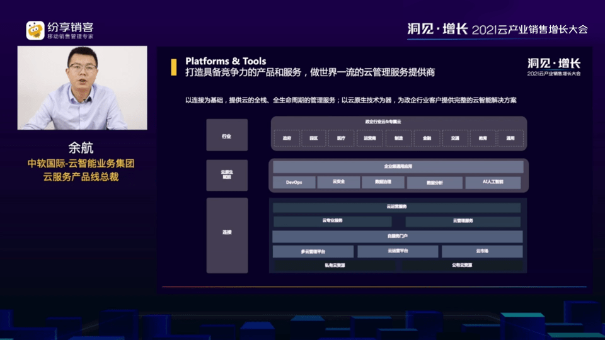The height and width of the screenshot is (340, 605).
Task: Click the 云运营平台 box
Action: [398, 251]
